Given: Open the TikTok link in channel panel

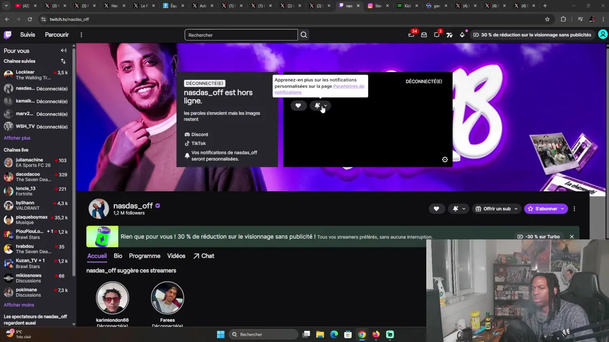Looking at the screenshot, I should pyautogui.click(x=195, y=143).
